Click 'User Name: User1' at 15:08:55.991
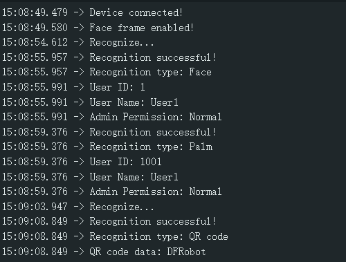The width and height of the screenshot is (346, 262). click(x=90, y=102)
